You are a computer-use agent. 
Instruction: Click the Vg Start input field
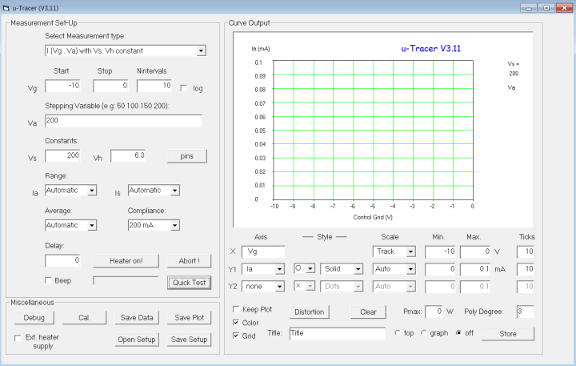pyautogui.click(x=62, y=86)
